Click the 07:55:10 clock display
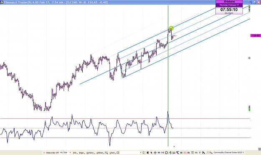 click(x=229, y=10)
